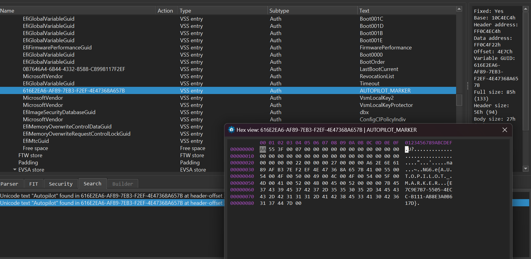The width and height of the screenshot is (531, 259).
Task: Click the Text column header
Action: point(407,10)
